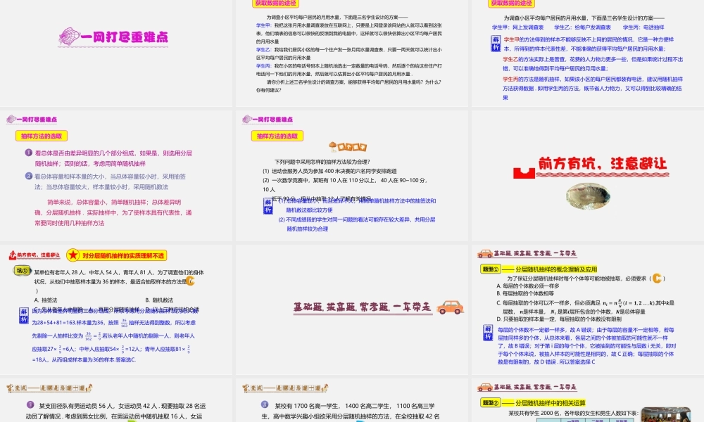Image resolution: width=704 pixels, height=422 pixels.
Task: Click the running-man icon beside 前方有坑、注意避让
Action: 12,254
